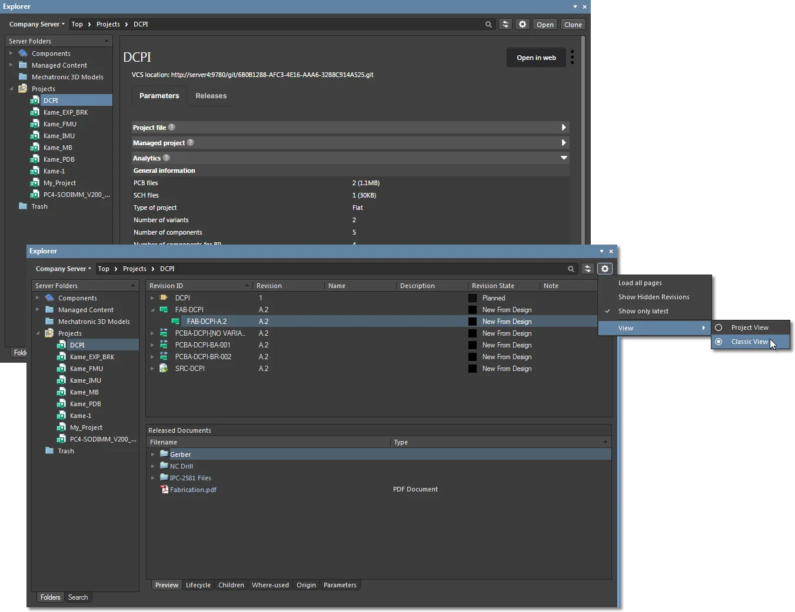795x612 pixels.
Task: Select the FAB-DCPI fabrication data icon
Action: click(162, 310)
